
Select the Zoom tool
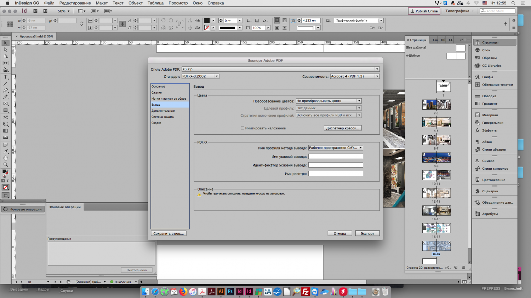tap(5, 165)
